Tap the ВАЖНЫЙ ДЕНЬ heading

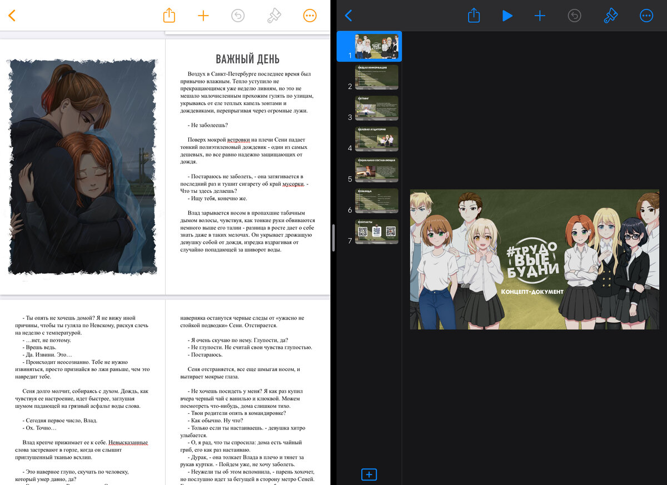247,59
